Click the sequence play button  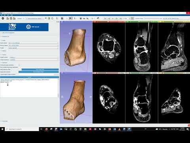click(113, 18)
